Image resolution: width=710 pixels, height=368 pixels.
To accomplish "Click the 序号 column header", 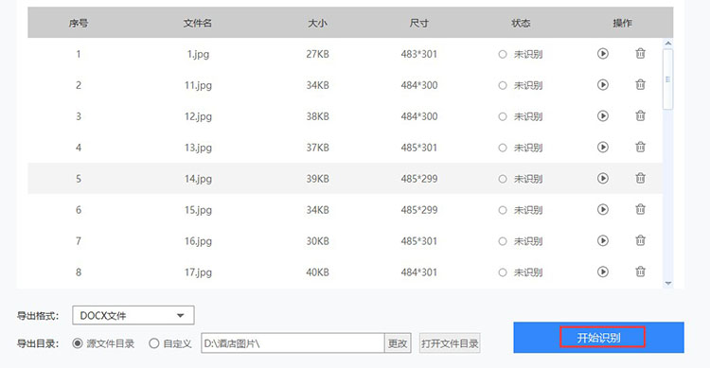I will [79, 23].
